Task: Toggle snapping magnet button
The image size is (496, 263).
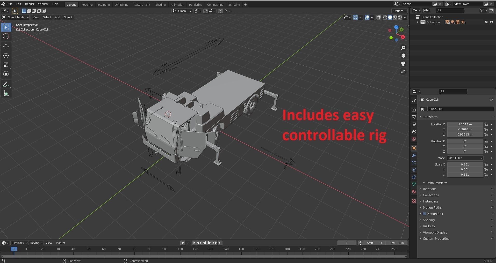Action: [206, 11]
